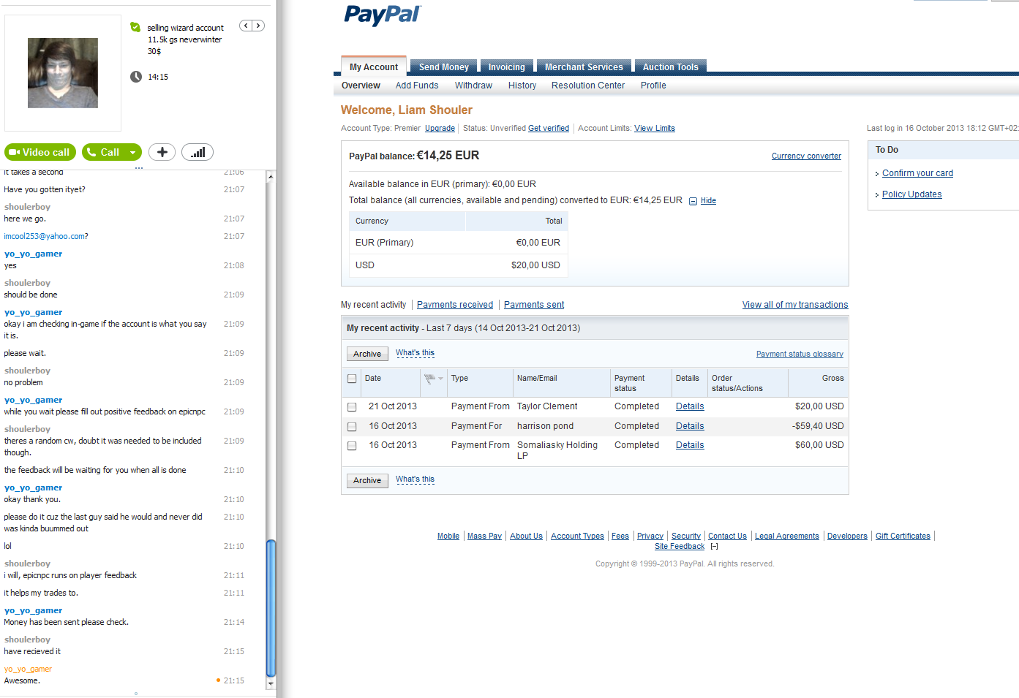Open the Invoicing tab

[x=507, y=67]
